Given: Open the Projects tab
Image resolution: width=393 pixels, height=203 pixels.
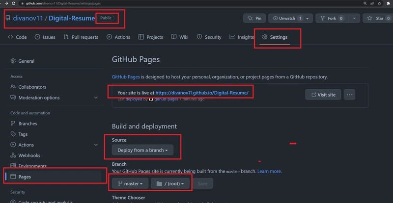Looking at the screenshot, I should [151, 37].
